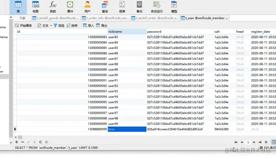Click the page number field

coord(248,142)
